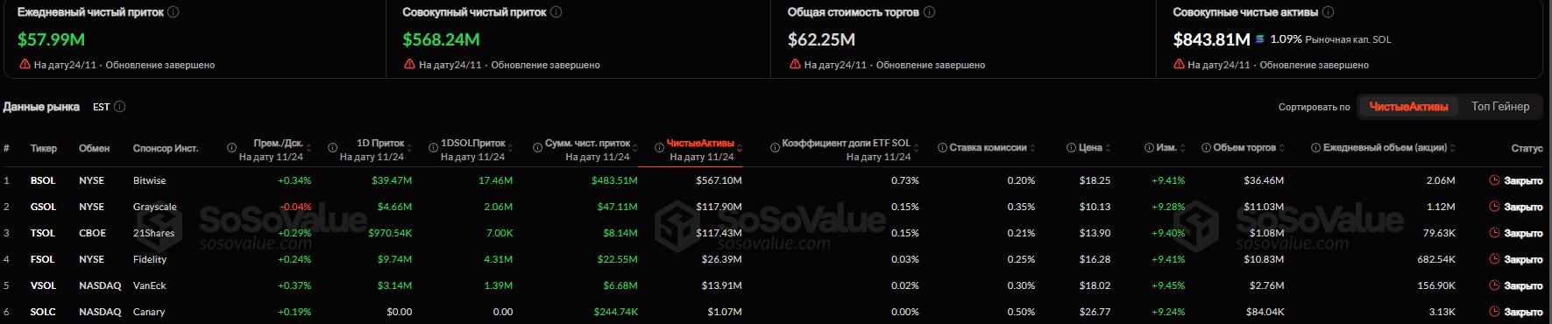Click sponsor name VanEck

click(150, 285)
